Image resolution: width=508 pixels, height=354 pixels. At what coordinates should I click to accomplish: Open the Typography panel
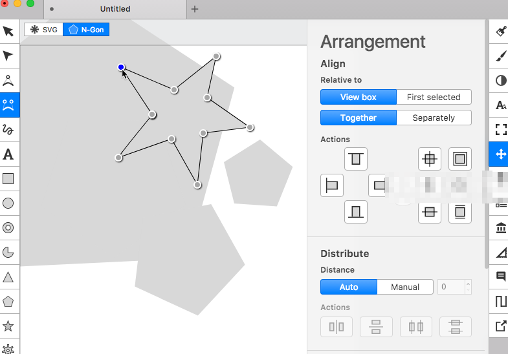point(500,105)
